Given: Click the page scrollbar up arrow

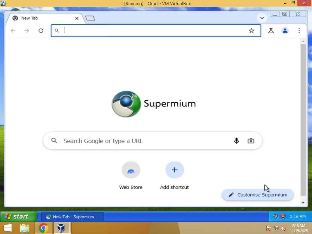Looking at the screenshot, I should pos(303,41).
